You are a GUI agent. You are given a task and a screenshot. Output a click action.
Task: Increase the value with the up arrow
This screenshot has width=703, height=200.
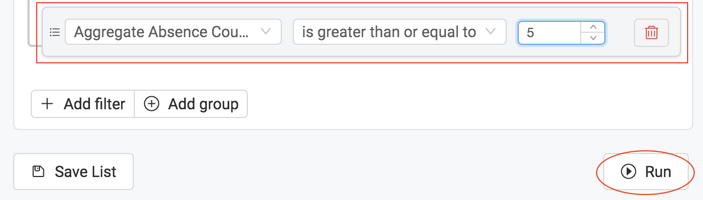tap(593, 26)
